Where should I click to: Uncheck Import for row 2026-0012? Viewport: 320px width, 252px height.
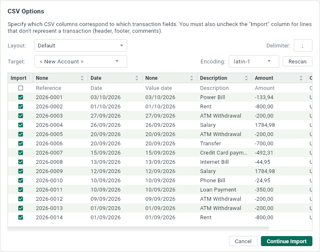click(21, 199)
